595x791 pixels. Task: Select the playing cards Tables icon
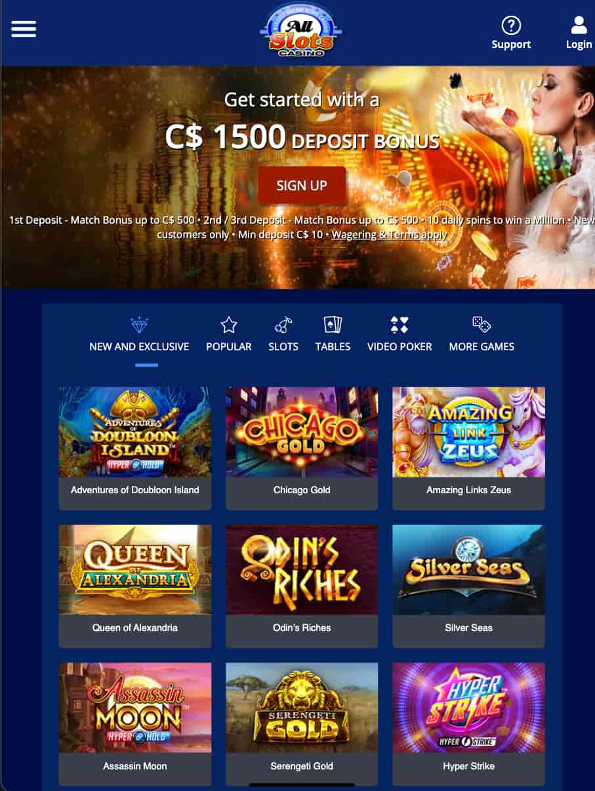tap(333, 325)
